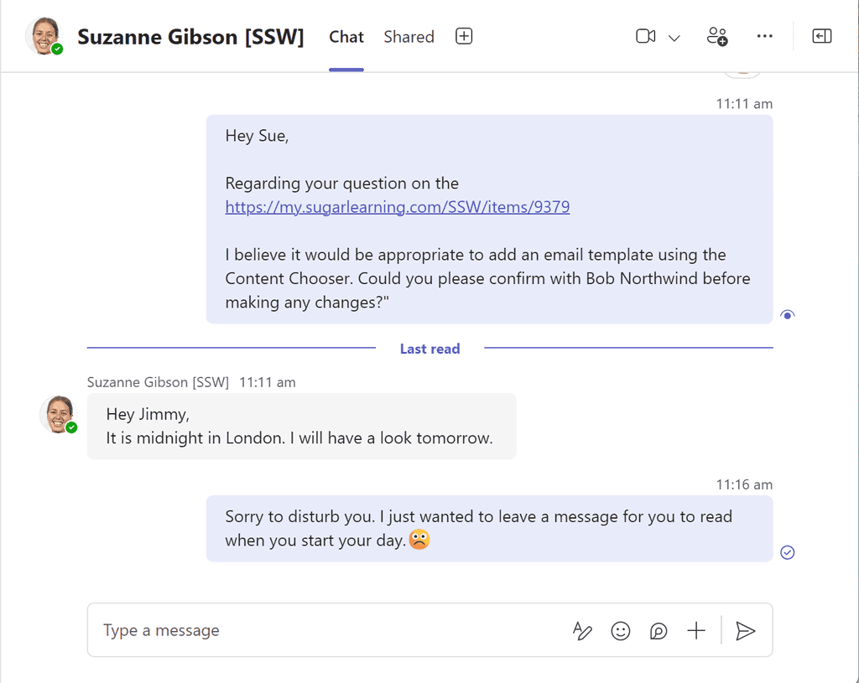Click the delivered checkmark on your message
The height and width of the screenshot is (683, 859).
pos(787,552)
